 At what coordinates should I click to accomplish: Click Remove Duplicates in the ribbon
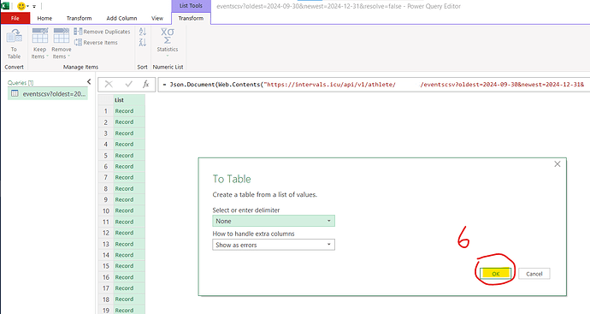(102, 32)
